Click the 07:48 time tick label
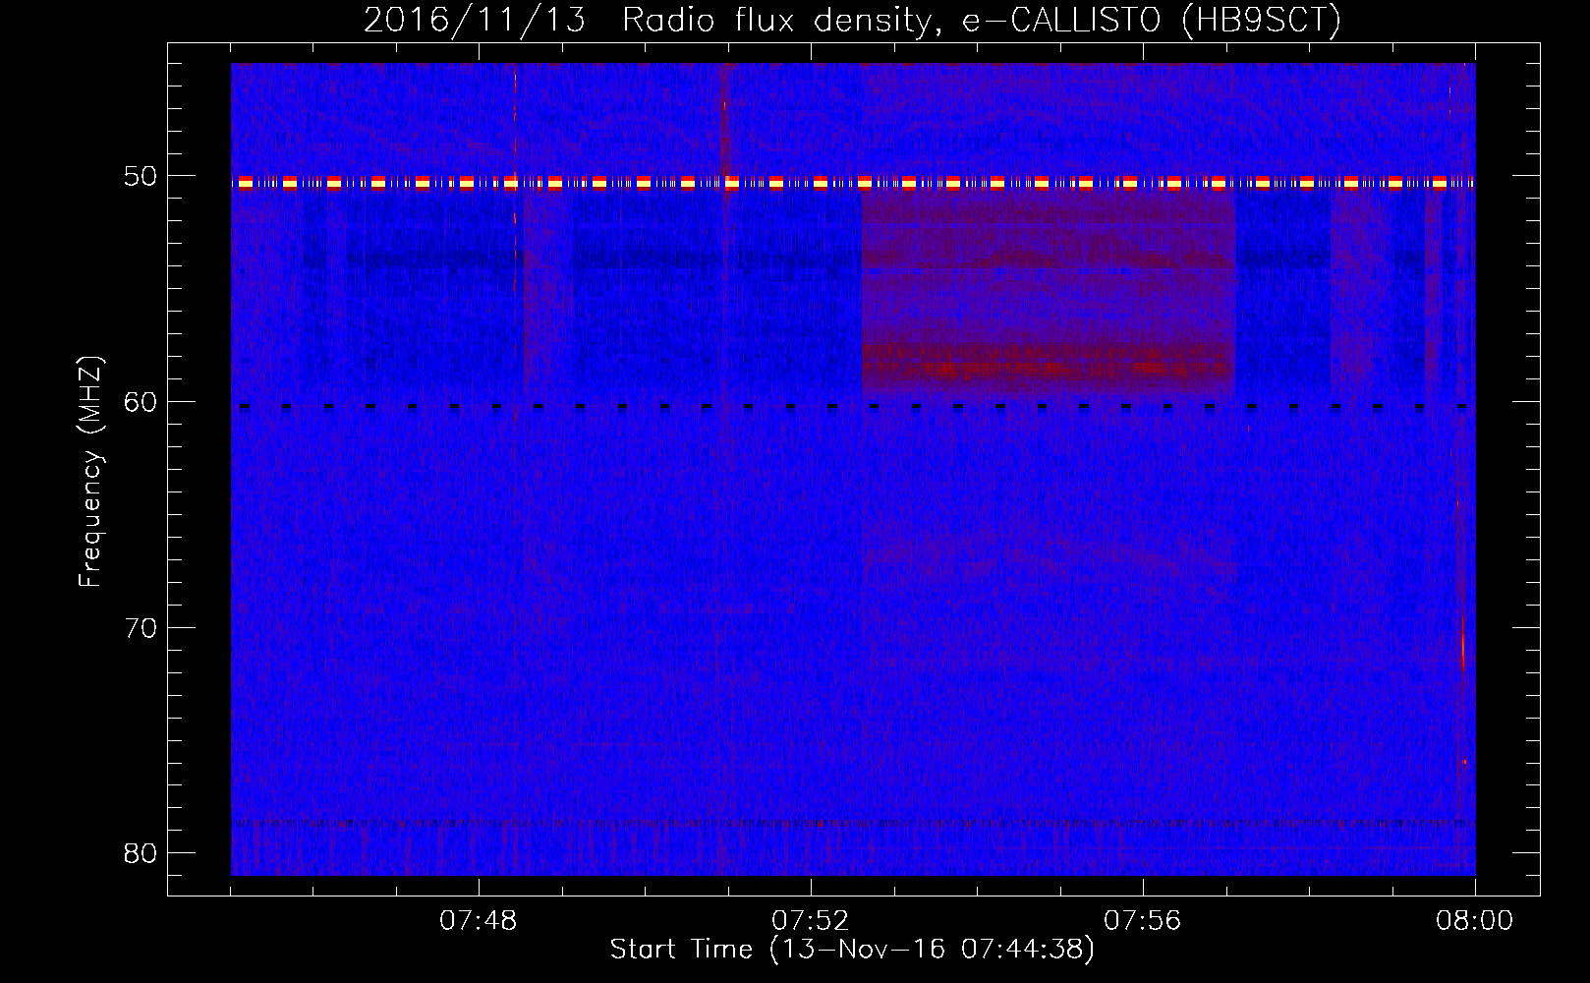 pos(479,921)
